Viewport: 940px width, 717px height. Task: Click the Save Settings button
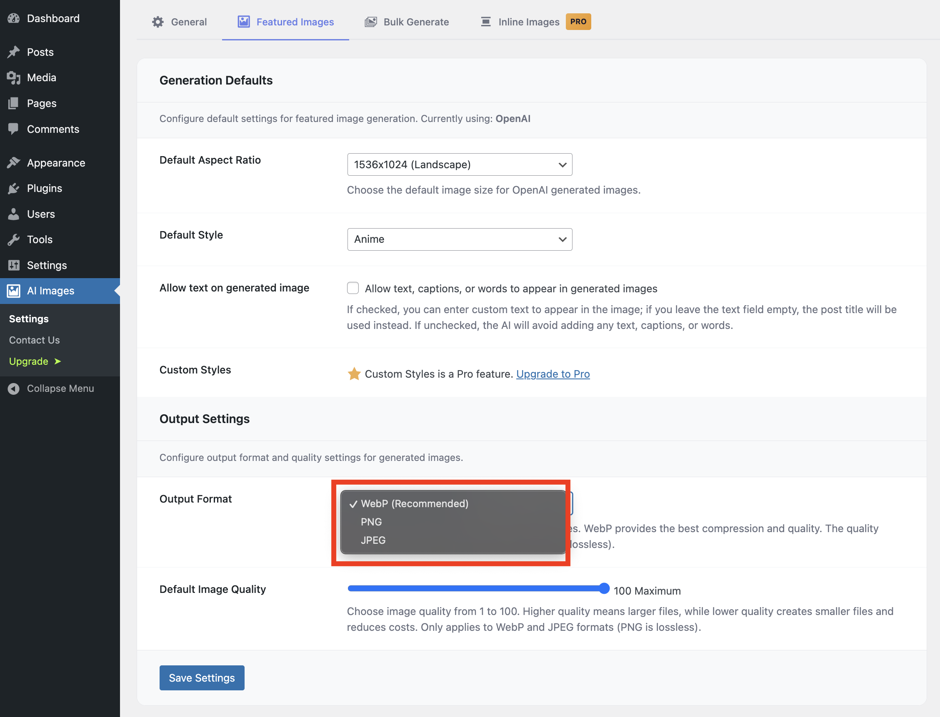pos(202,677)
